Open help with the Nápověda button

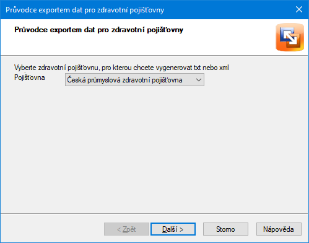[279, 229]
